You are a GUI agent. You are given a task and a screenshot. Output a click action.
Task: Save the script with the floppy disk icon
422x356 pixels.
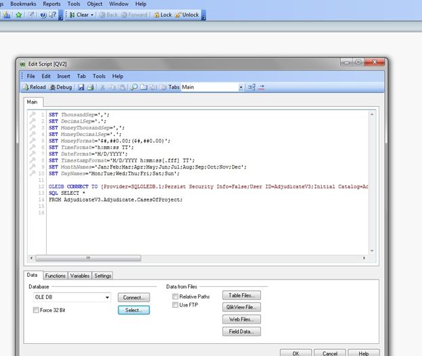(x=81, y=87)
